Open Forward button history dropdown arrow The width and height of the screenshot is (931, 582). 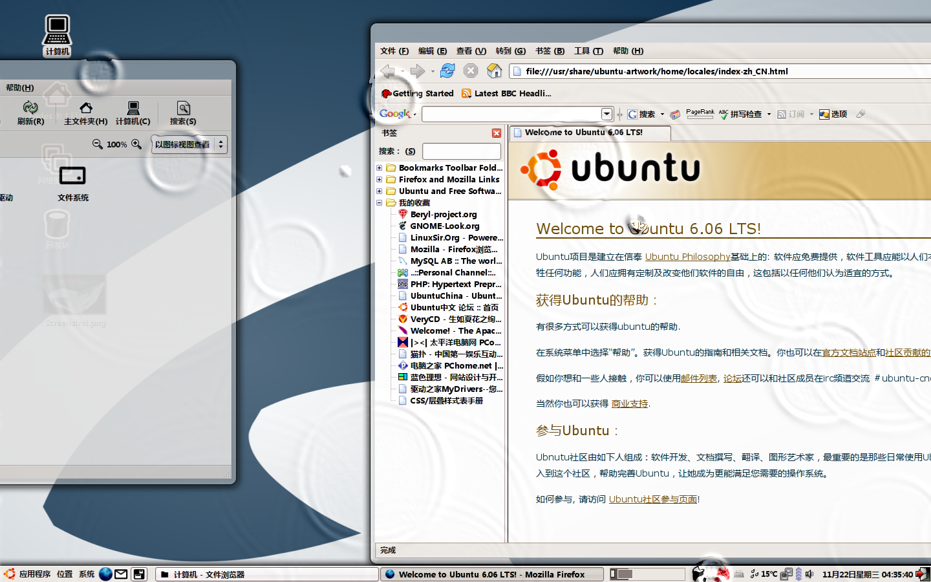(433, 71)
